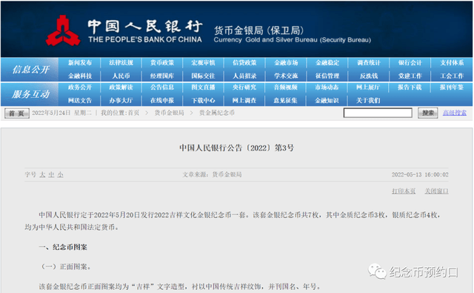
Task: Follow the 货币金银局 breadcrumb link
Action: (170, 113)
